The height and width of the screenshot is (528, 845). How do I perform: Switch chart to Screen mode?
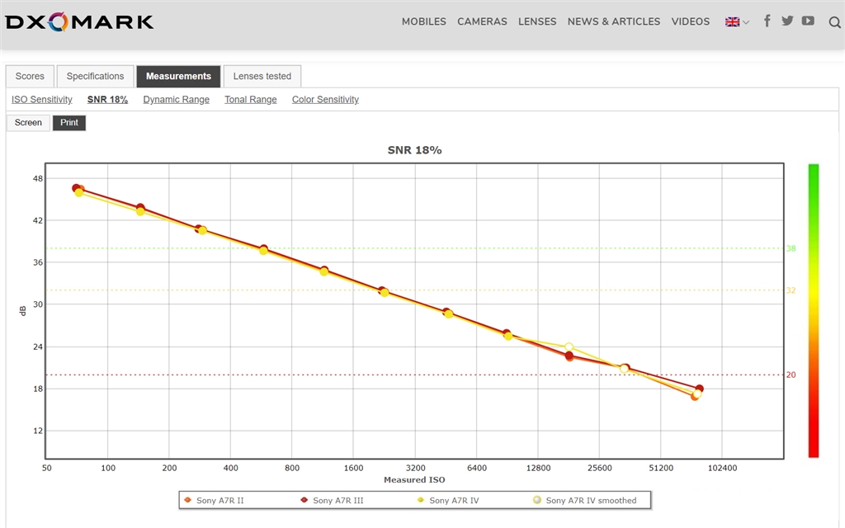point(28,123)
